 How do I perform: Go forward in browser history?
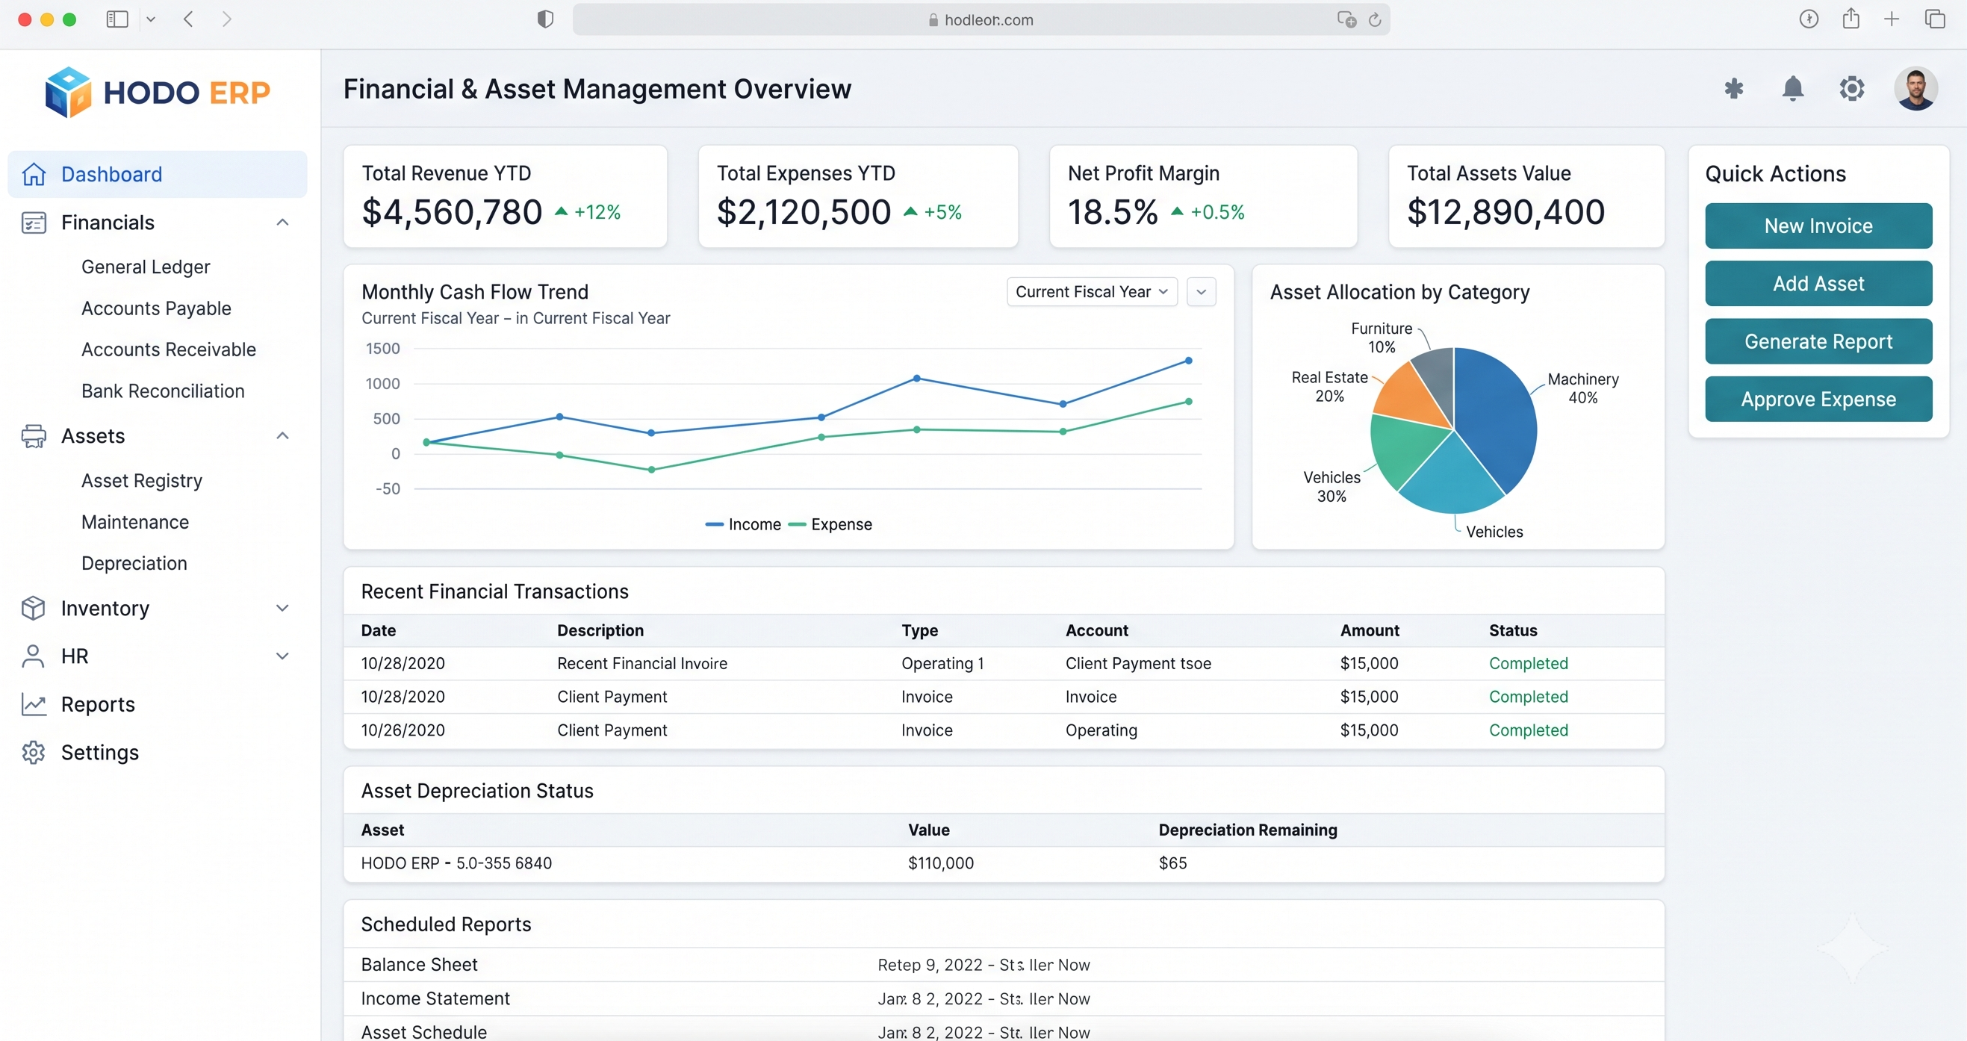pyautogui.click(x=226, y=19)
